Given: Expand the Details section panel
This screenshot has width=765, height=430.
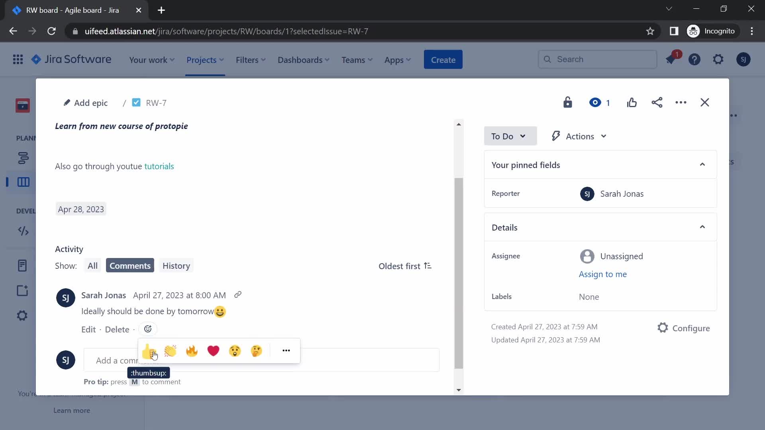Looking at the screenshot, I should pyautogui.click(x=702, y=227).
